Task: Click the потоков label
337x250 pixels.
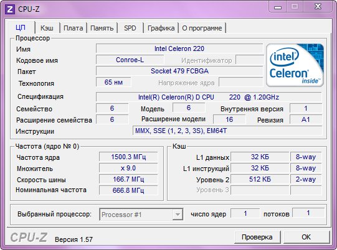Action: point(277,214)
